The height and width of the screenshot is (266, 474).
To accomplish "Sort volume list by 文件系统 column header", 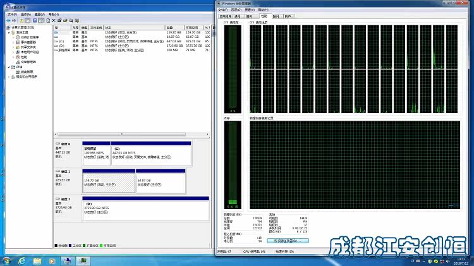I will coord(96,28).
